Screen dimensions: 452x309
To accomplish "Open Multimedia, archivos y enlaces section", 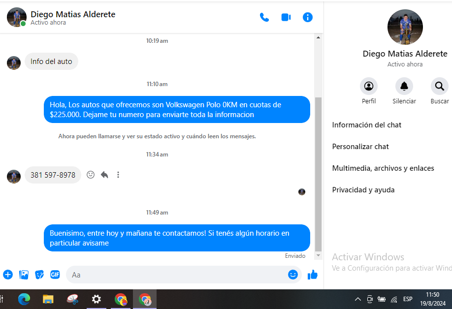I will (383, 168).
